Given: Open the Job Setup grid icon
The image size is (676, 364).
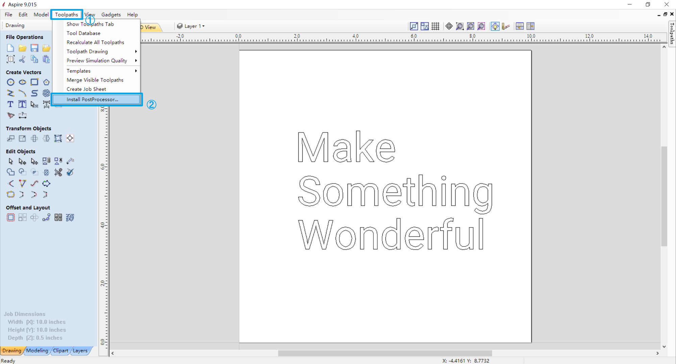Looking at the screenshot, I should pyautogui.click(x=10, y=59).
